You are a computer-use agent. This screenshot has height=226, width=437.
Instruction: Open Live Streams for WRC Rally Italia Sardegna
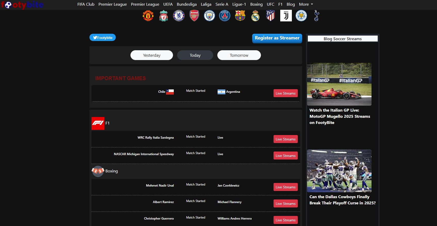286,139
